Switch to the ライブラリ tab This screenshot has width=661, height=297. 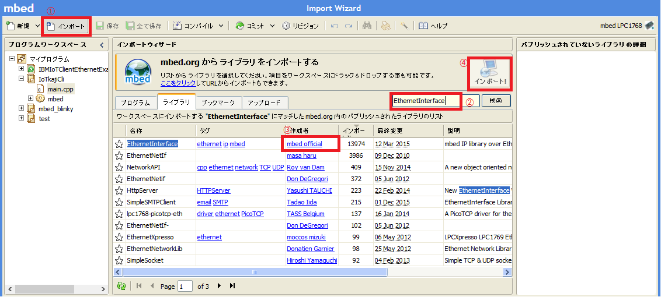tap(176, 102)
